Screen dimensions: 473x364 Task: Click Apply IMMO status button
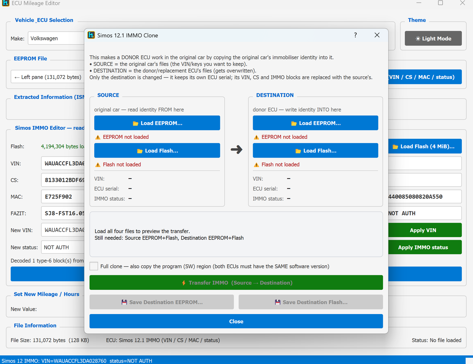425,247
